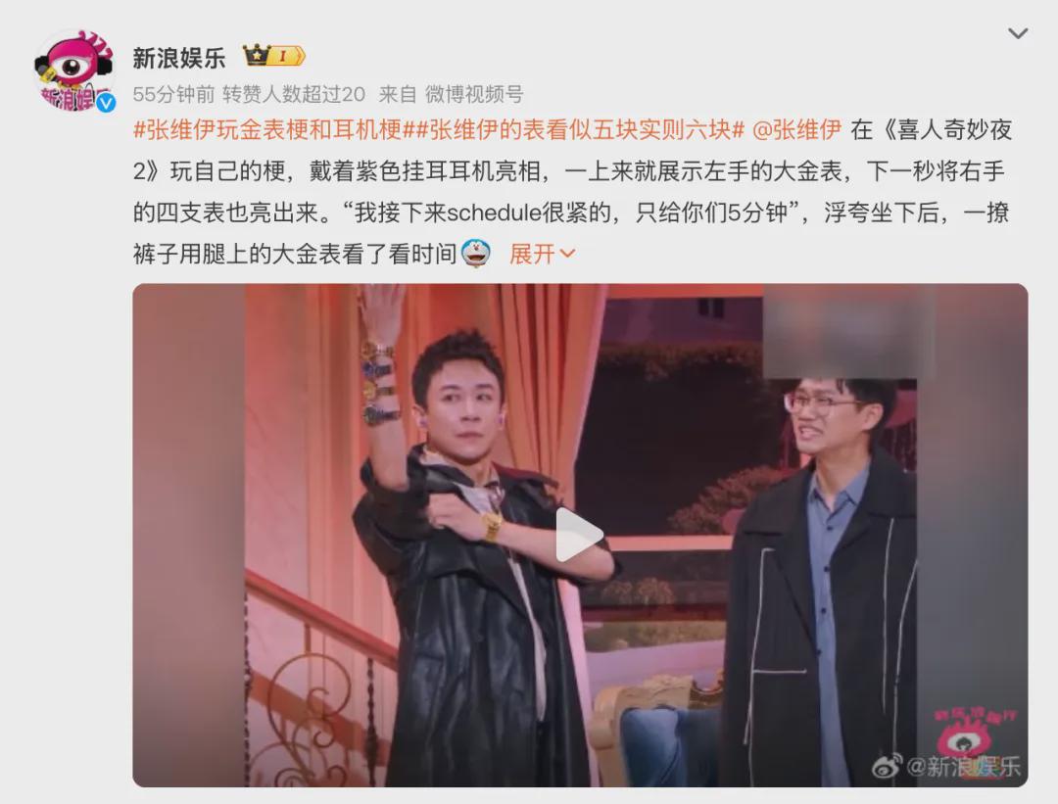Play the video with center play button
The height and width of the screenshot is (804, 1058).
(x=578, y=535)
